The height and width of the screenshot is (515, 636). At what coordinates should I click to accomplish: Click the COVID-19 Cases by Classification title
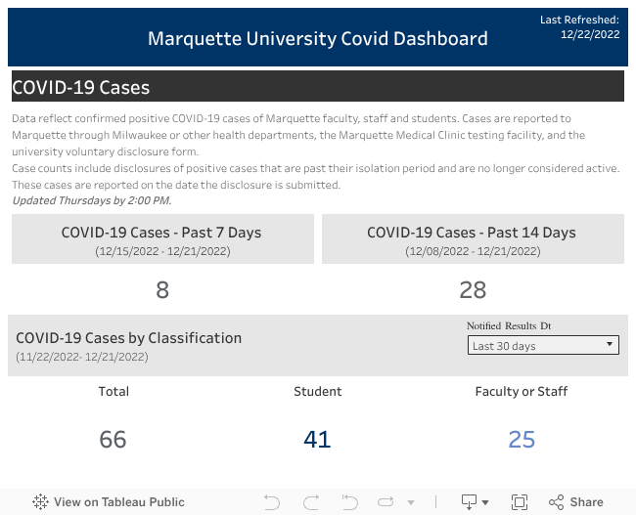pos(129,338)
